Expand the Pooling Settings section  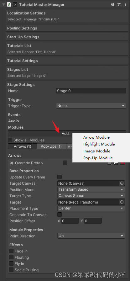pos(67,28)
